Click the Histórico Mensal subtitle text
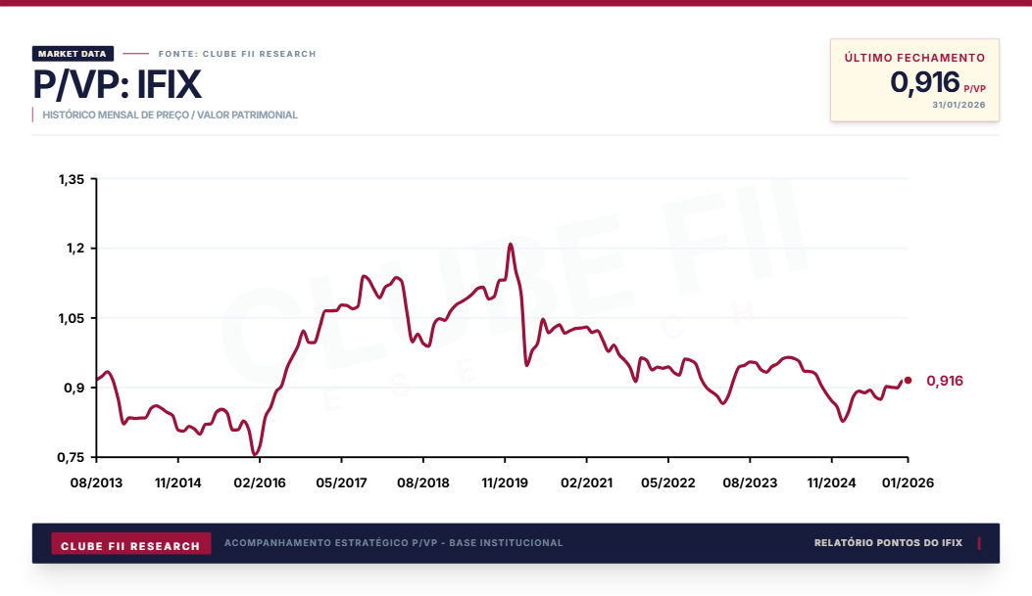 point(170,115)
